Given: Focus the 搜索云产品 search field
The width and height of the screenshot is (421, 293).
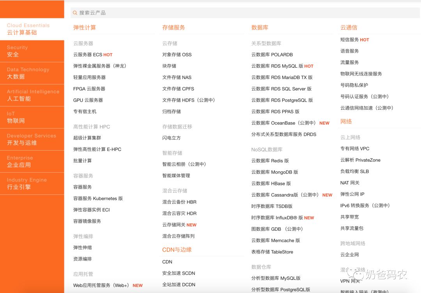Looking at the screenshot, I should point(245,12).
